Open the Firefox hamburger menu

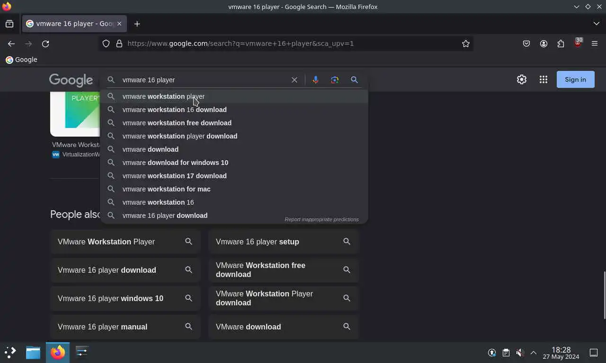tap(595, 43)
